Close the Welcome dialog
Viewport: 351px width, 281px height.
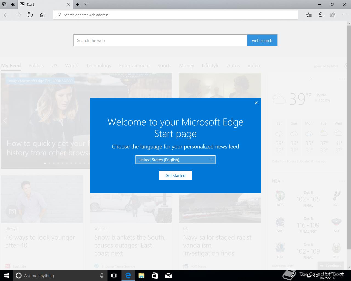click(256, 103)
